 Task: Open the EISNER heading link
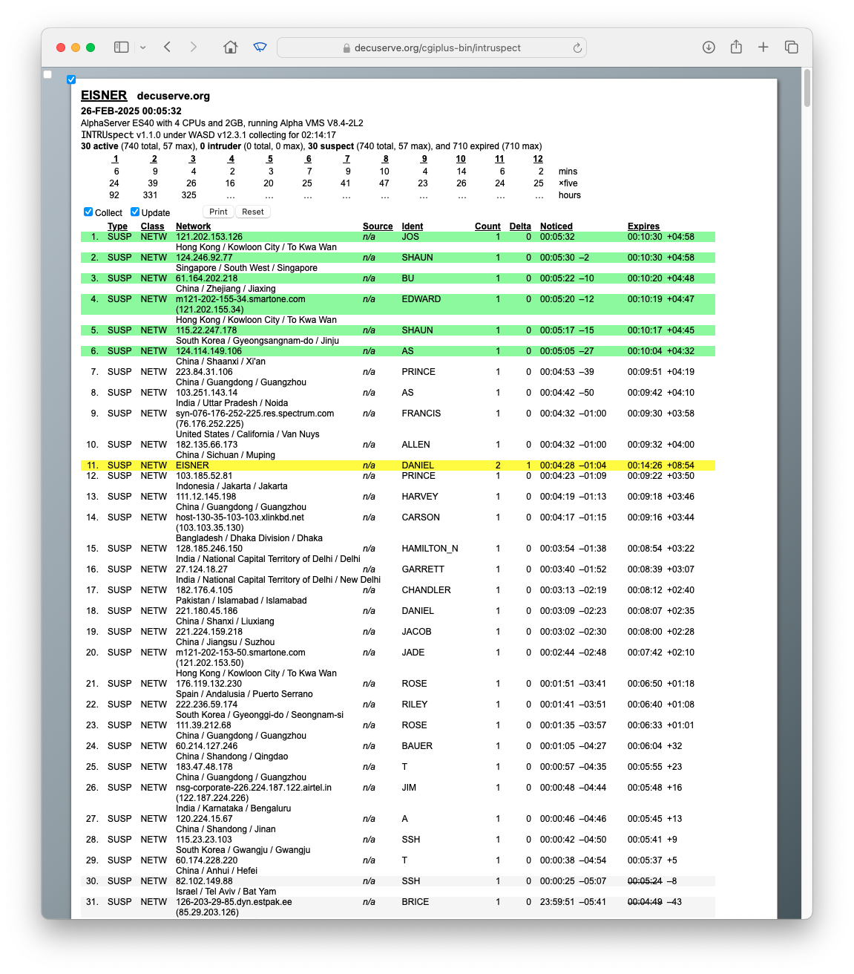tap(104, 96)
